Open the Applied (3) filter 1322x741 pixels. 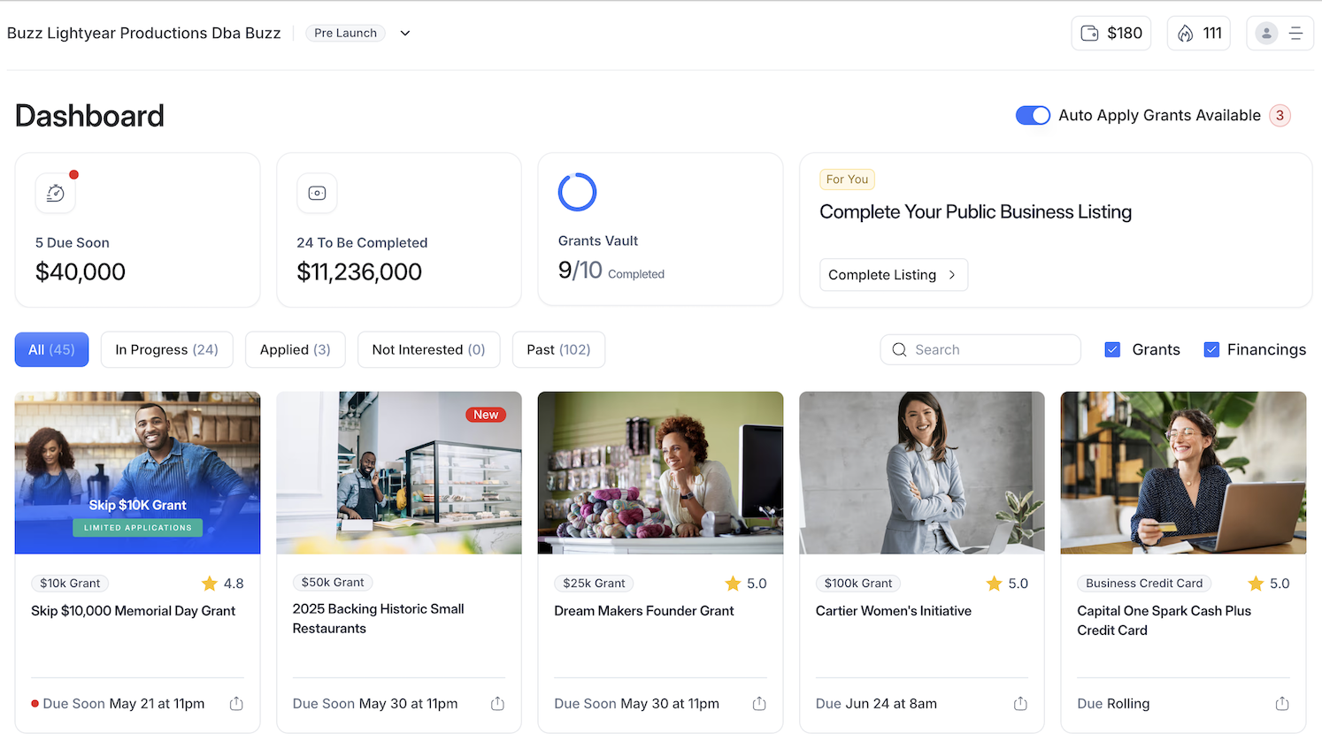pos(295,349)
